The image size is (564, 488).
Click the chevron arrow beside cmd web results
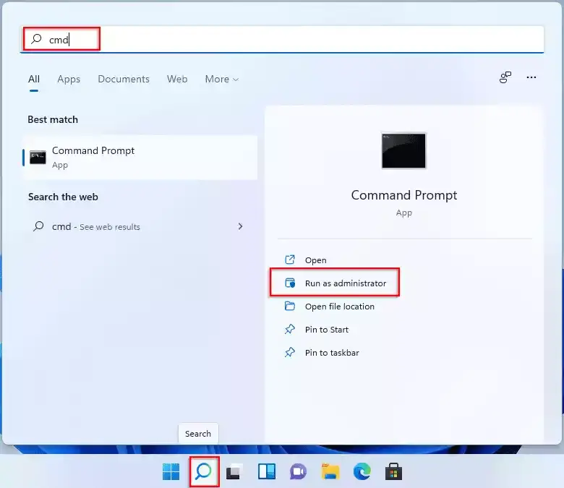240,226
